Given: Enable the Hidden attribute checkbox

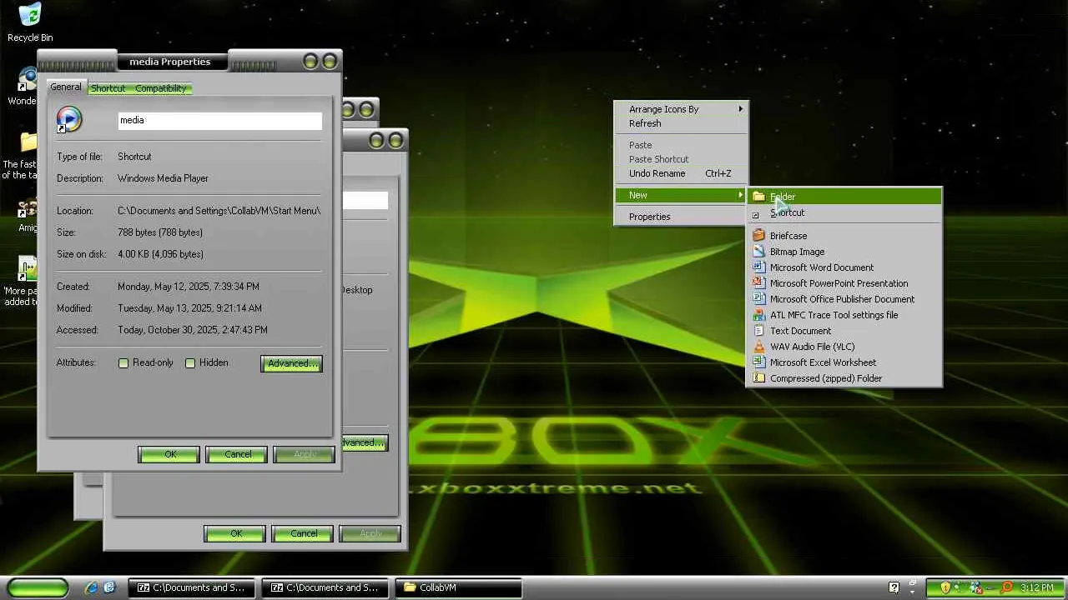Looking at the screenshot, I should tap(190, 363).
